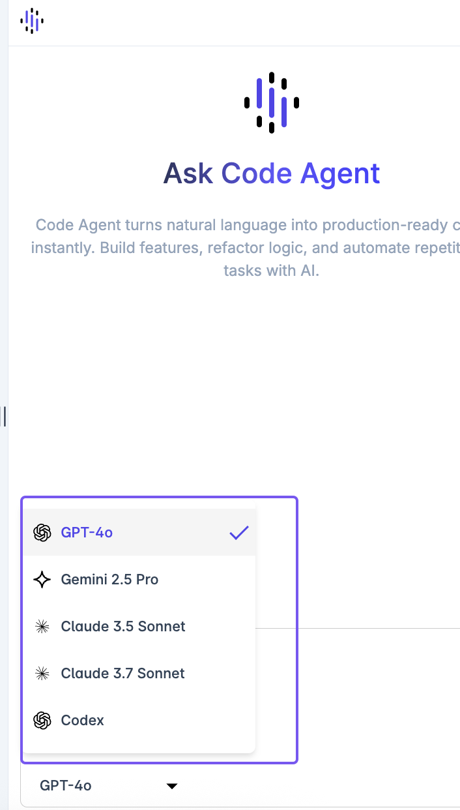Click the Code Agent logo in header
The height and width of the screenshot is (810, 460).
[32, 21]
